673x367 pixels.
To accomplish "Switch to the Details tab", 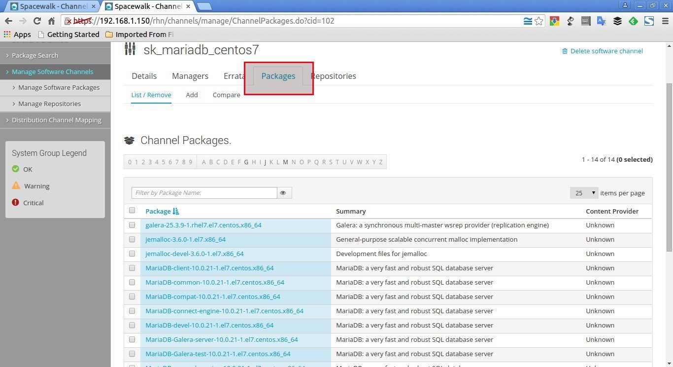I will pyautogui.click(x=144, y=76).
